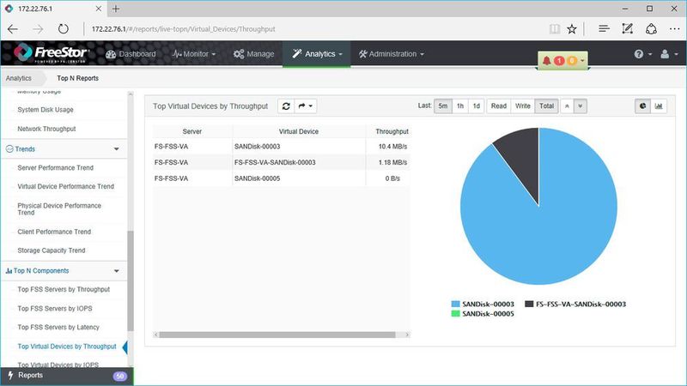Click the orange warning count badge
Image resolution: width=687 pixels, height=386 pixels.
572,60
